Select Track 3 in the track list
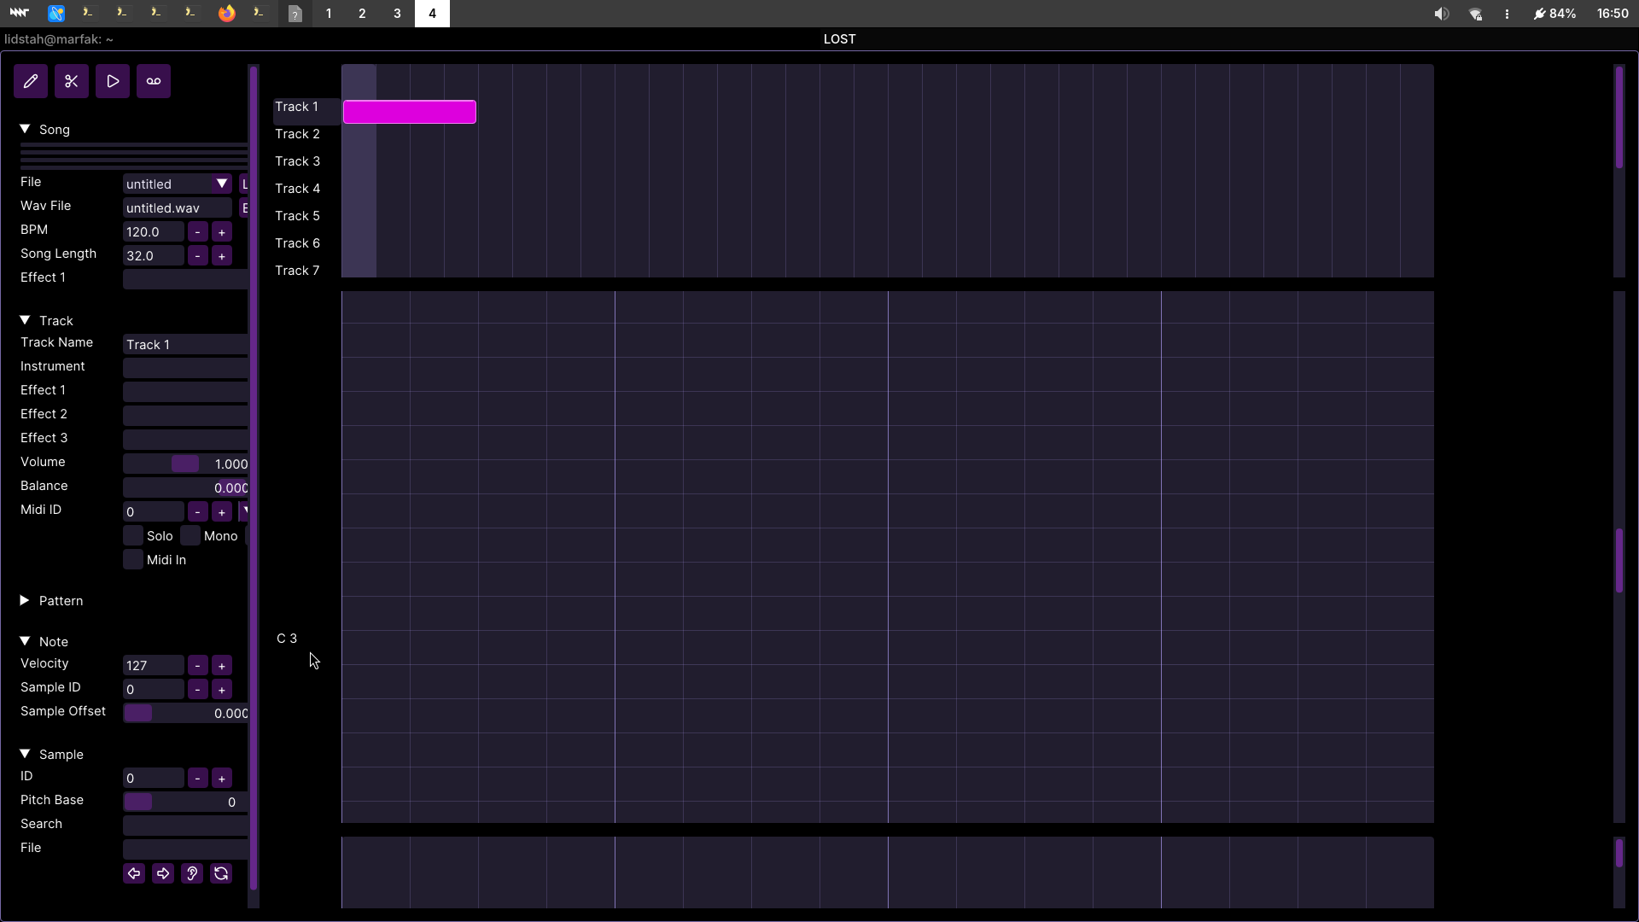The image size is (1639, 922). point(297,161)
